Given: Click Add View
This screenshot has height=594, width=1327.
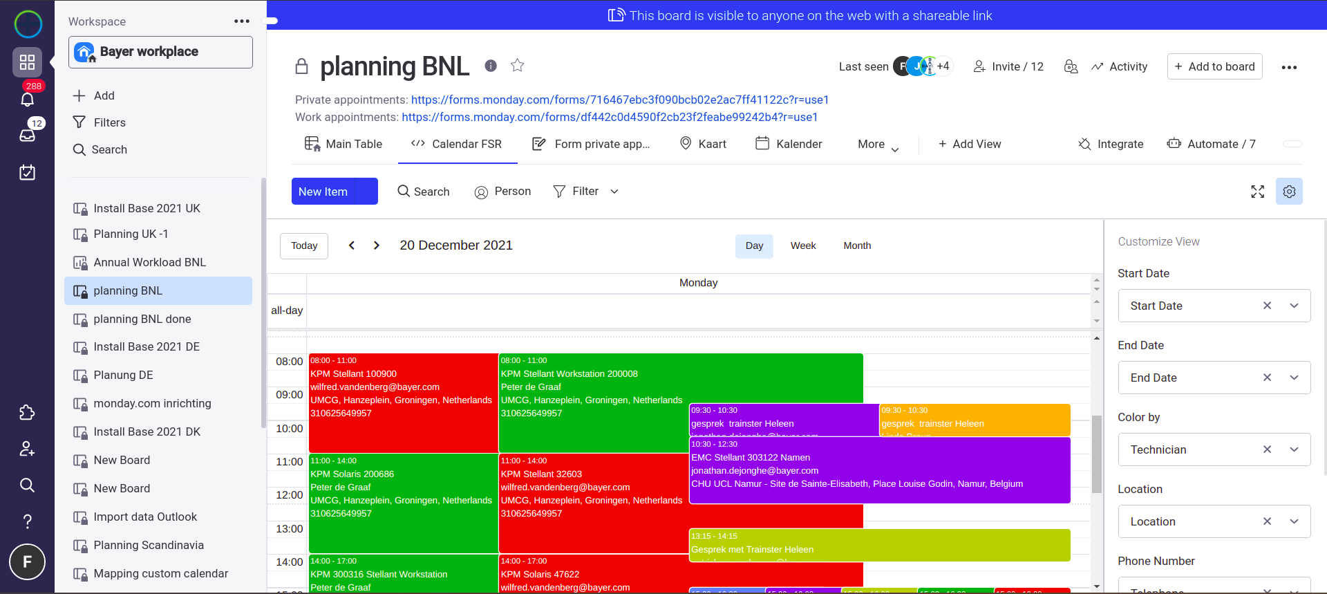Looking at the screenshot, I should pyautogui.click(x=970, y=144).
